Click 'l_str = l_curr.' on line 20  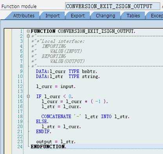(61, 126)
